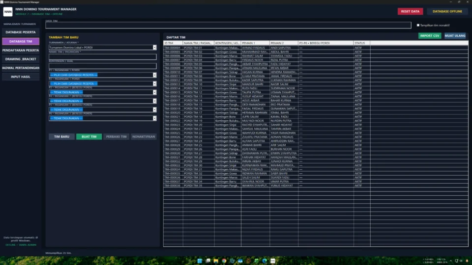Sort by Pemain 2 column header
The height and width of the screenshot is (265, 472).
point(284,43)
